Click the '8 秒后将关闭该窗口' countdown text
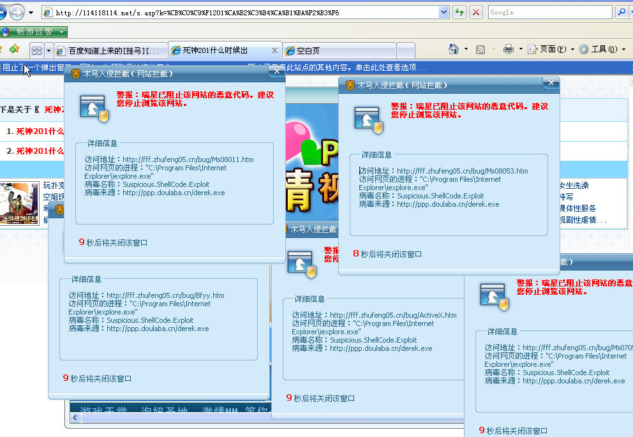633x437 pixels. 387,254
